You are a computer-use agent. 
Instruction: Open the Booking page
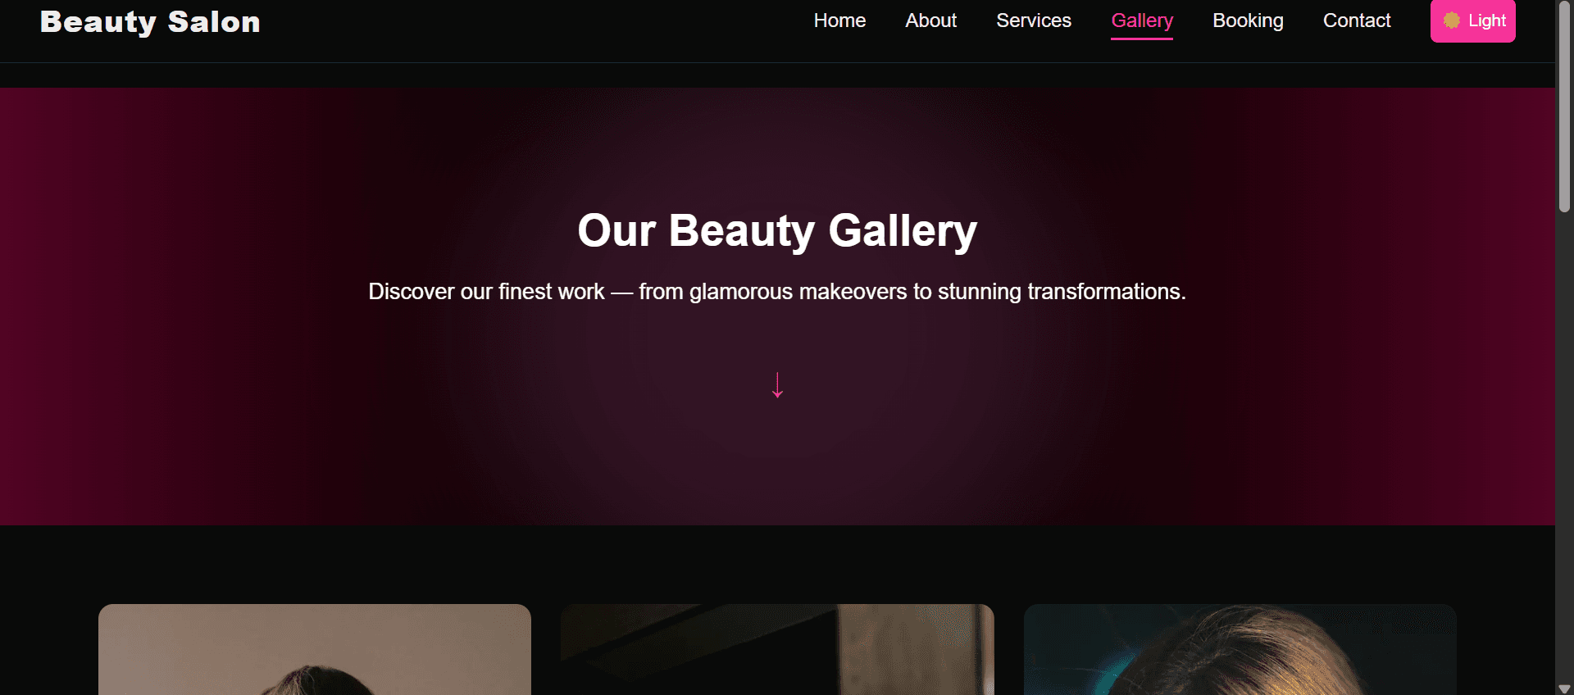1248,20
